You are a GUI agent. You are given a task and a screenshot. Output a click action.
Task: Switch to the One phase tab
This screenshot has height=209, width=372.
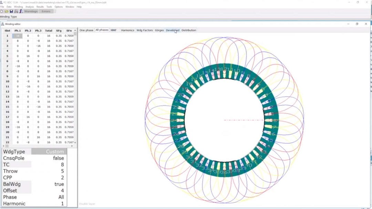click(x=86, y=30)
